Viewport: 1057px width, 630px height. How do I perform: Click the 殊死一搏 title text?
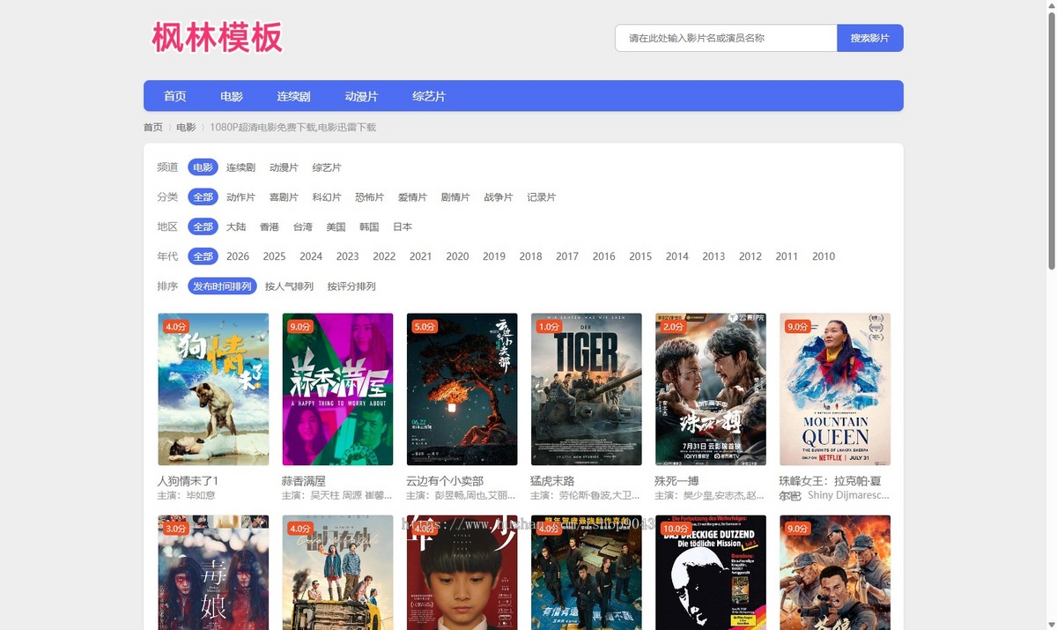[x=677, y=481]
